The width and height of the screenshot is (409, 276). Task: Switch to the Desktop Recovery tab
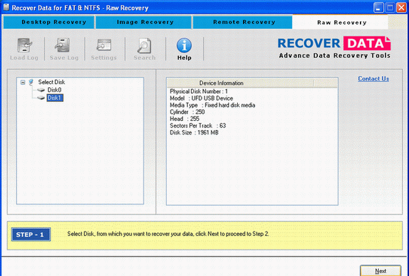[48, 22]
